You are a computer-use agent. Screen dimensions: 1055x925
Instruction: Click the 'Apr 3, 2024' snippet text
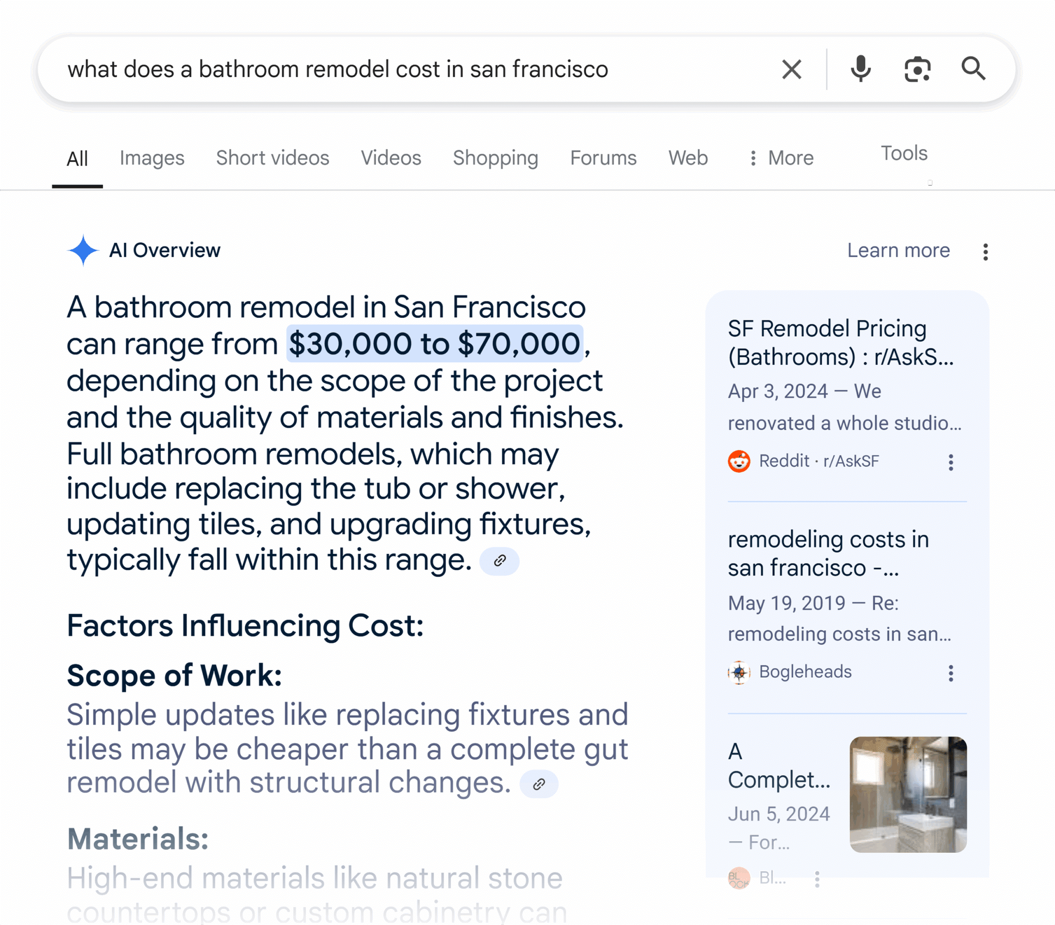pyautogui.click(x=778, y=391)
